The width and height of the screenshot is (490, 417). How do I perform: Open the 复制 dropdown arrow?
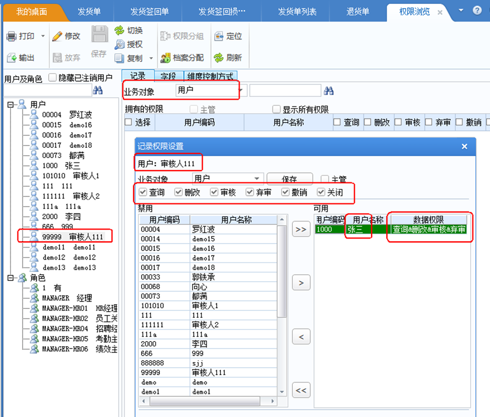151,58
